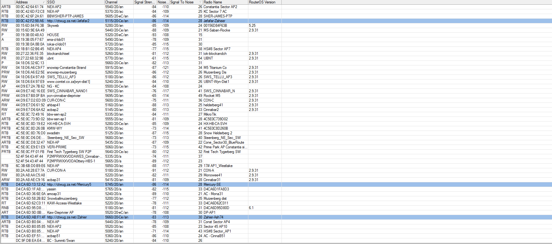Click the Signal Strength column header

point(145,2)
